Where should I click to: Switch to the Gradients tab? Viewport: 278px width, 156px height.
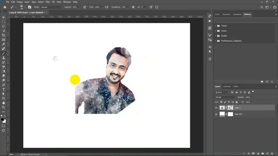pyautogui.click(x=237, y=14)
